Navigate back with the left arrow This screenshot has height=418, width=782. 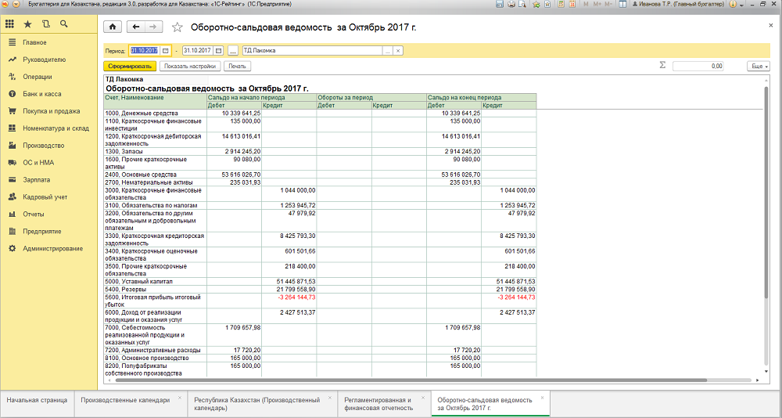tap(135, 27)
